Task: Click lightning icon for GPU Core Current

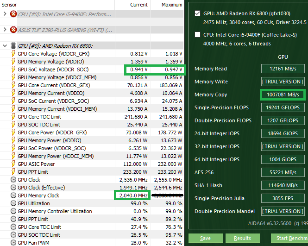Action: (x=13, y=85)
